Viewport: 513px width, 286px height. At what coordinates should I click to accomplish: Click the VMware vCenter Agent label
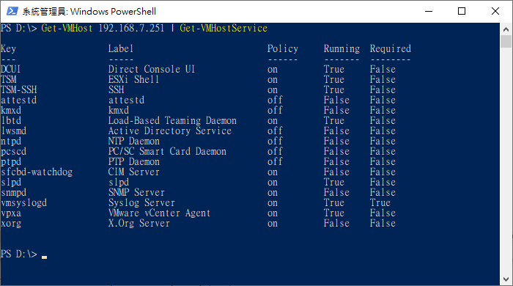coord(159,213)
